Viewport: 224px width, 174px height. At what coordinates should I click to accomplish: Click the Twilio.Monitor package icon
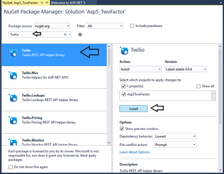point(13,142)
